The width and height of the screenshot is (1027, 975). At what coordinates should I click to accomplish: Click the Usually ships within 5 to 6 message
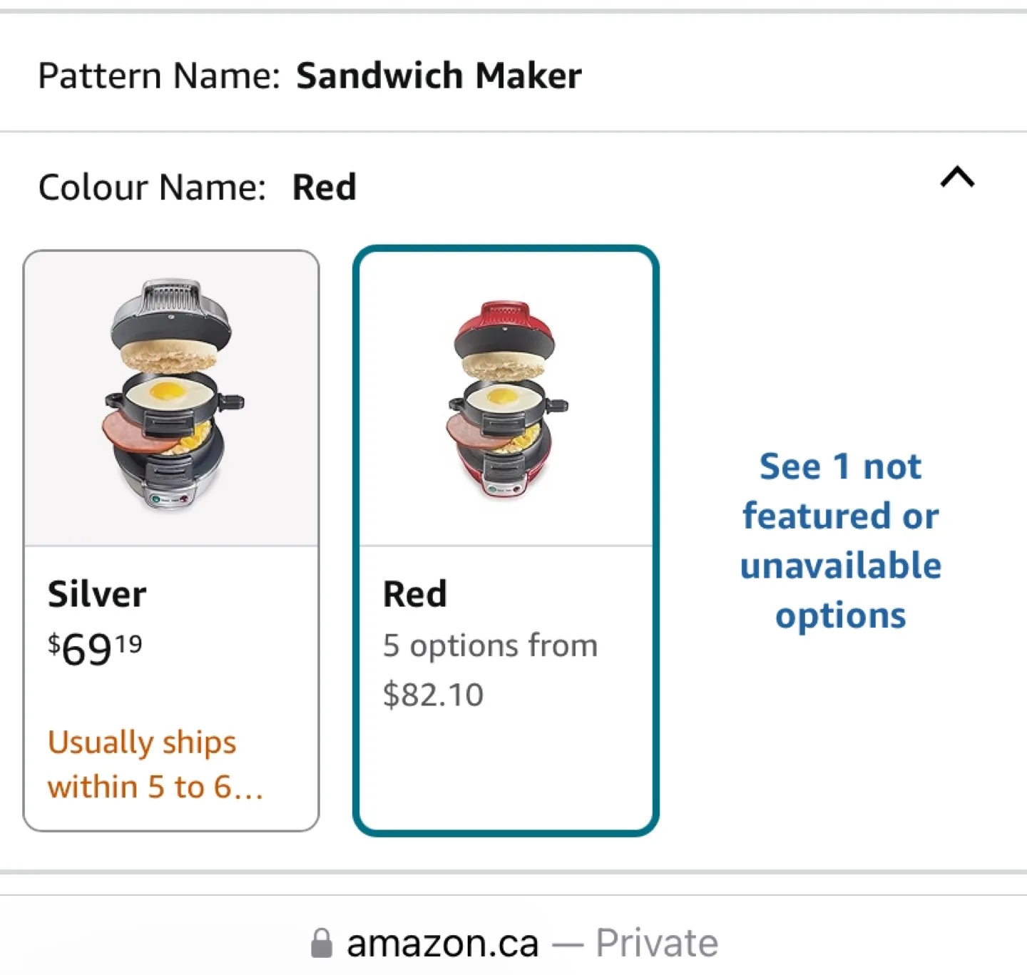[x=155, y=763]
